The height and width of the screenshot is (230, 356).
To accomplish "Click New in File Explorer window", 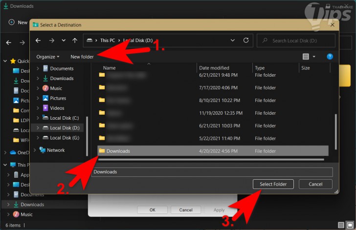I will pos(18,22).
